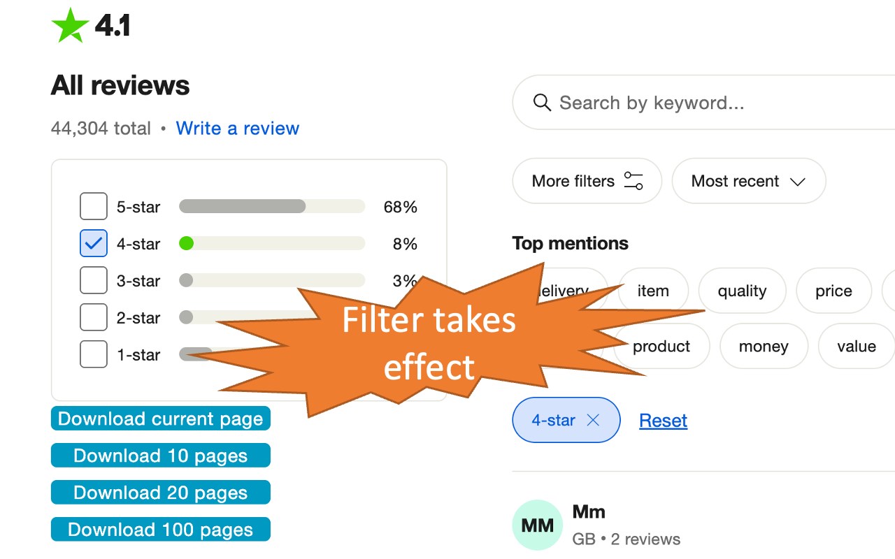The width and height of the screenshot is (895, 559).
Task: Click the magnifying glass search icon
Action: (x=543, y=103)
